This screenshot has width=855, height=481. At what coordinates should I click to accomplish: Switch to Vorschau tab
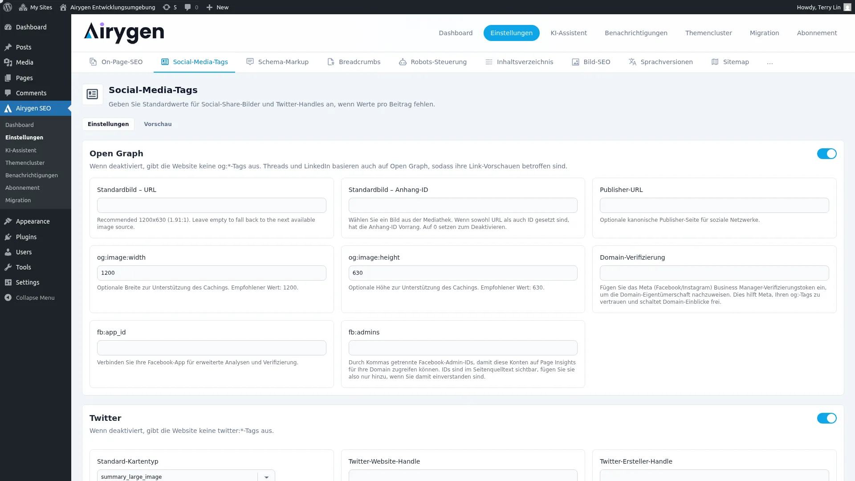tap(158, 124)
